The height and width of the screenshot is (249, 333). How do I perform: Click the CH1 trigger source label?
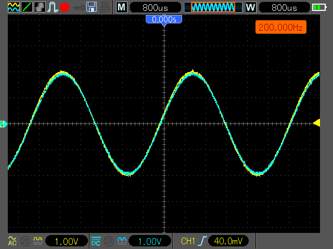click(x=188, y=241)
